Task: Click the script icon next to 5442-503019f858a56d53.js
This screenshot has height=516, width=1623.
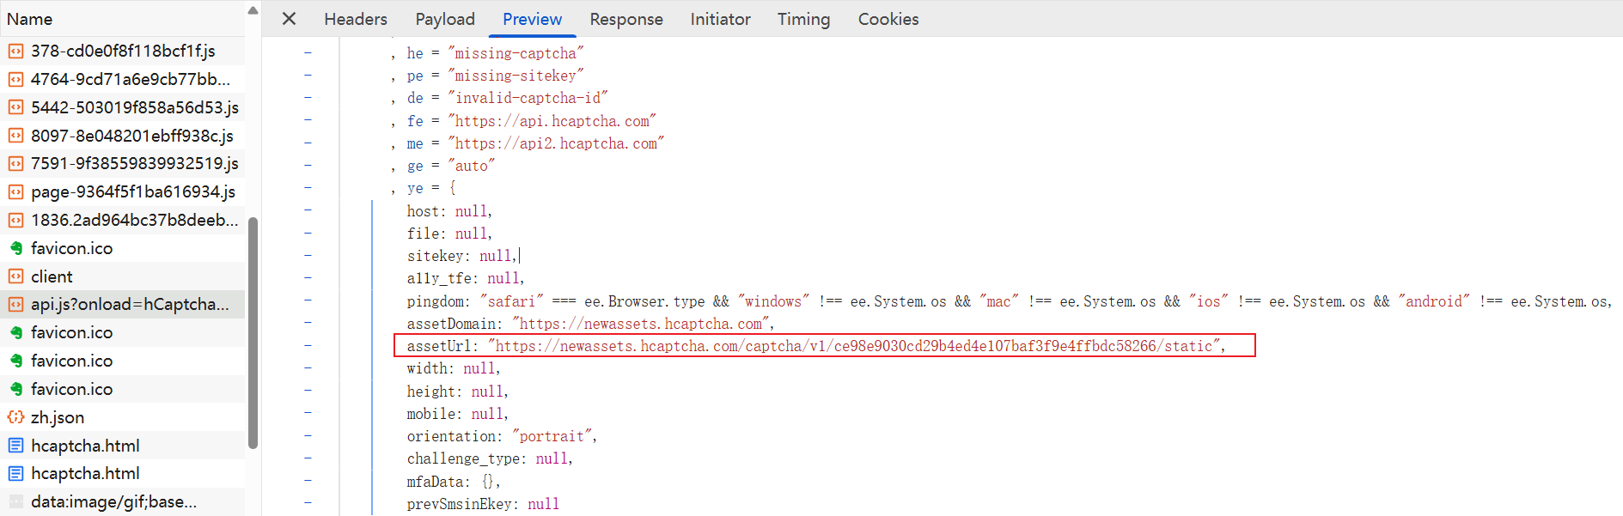Action: [15, 107]
